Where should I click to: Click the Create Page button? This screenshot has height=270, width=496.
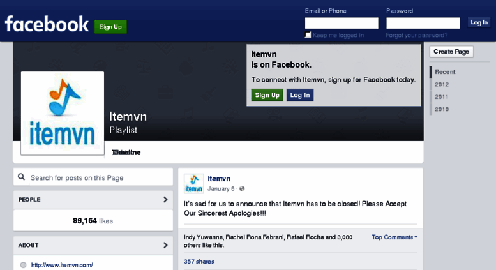click(451, 52)
